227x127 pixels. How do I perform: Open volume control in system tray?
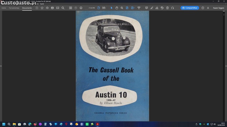[214, 124]
